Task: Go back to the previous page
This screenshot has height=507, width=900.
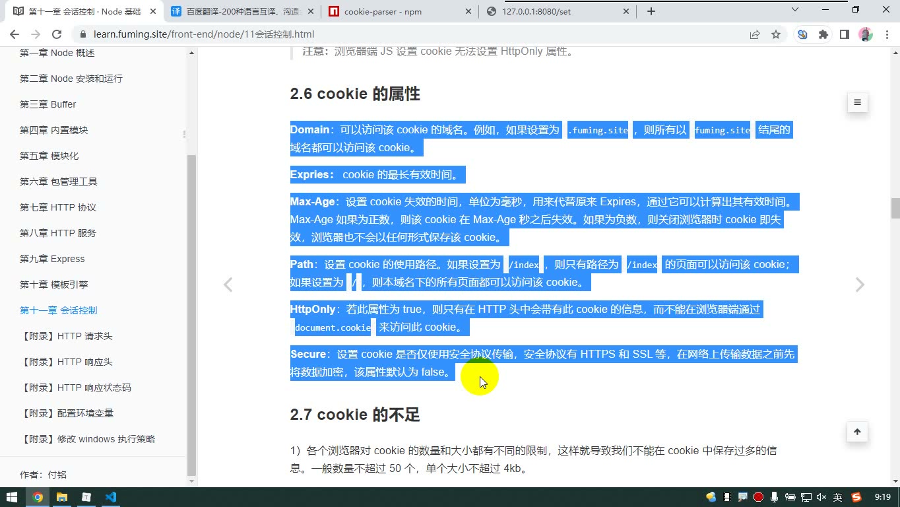Action: pos(15,34)
